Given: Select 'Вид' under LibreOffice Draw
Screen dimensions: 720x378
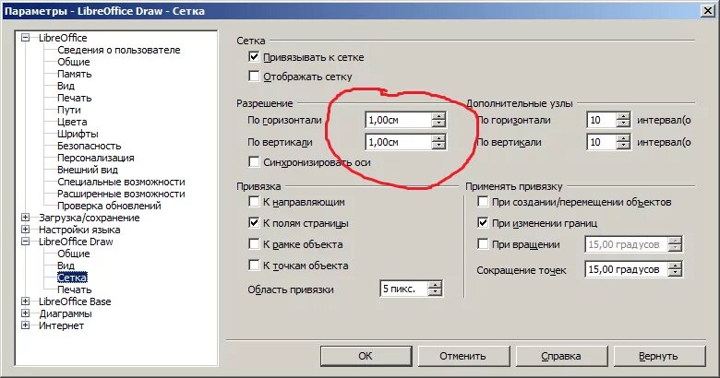Looking at the screenshot, I should coord(66,266).
